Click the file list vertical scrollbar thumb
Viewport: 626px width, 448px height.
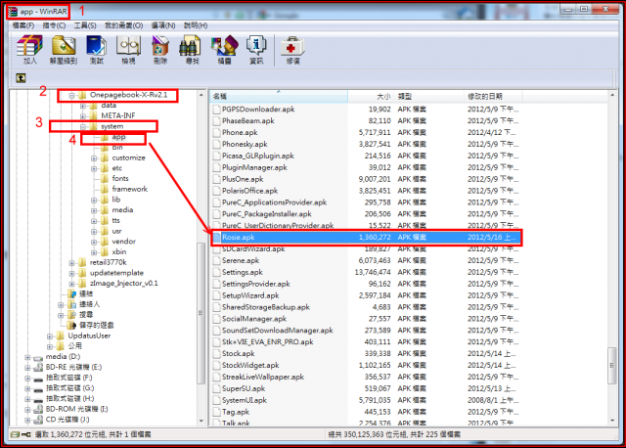(x=611, y=366)
